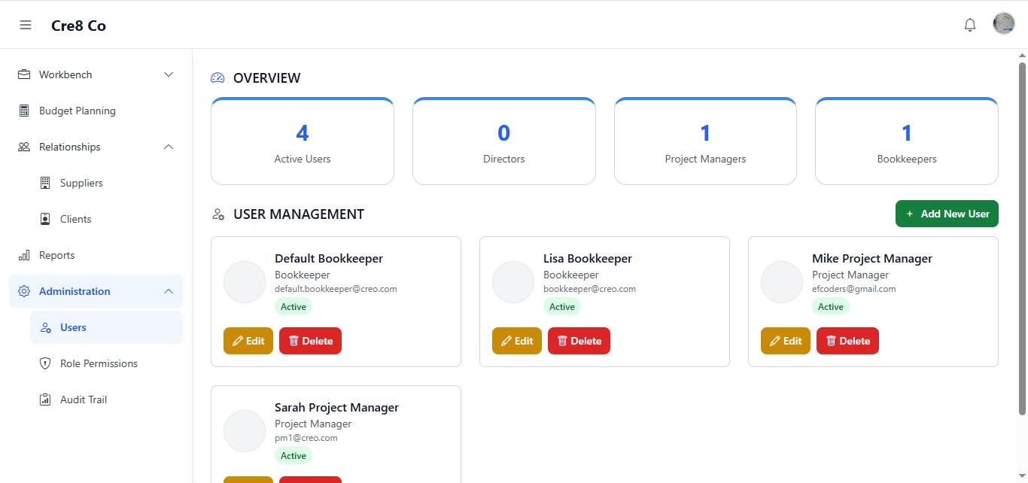Click the Suppliers building icon

pyautogui.click(x=45, y=183)
